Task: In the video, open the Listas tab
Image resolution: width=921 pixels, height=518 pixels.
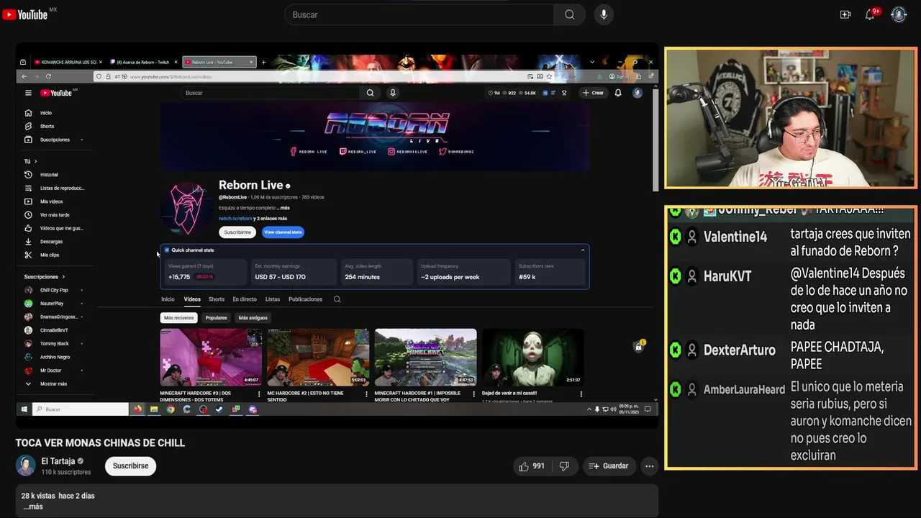Action: click(272, 299)
